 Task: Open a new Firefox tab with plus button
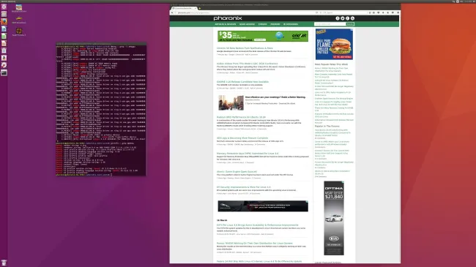click(x=199, y=8)
